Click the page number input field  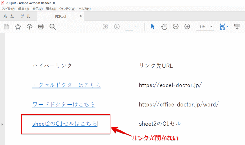coord(129,27)
